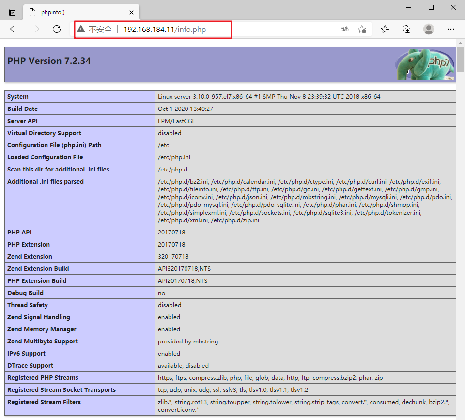The height and width of the screenshot is (420, 465).
Task: Open the Favorites list
Action: click(x=385, y=29)
